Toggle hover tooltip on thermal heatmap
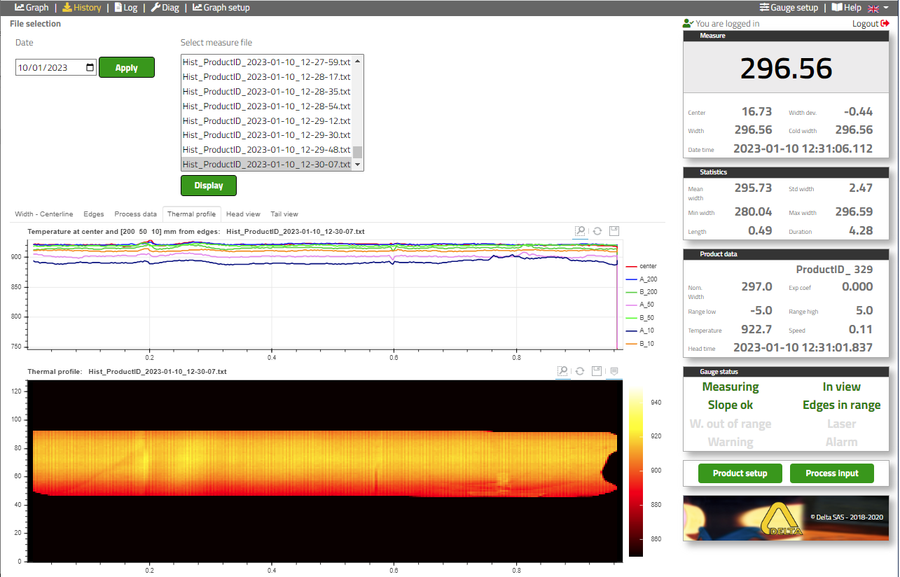This screenshot has height=577, width=900. pos(614,371)
